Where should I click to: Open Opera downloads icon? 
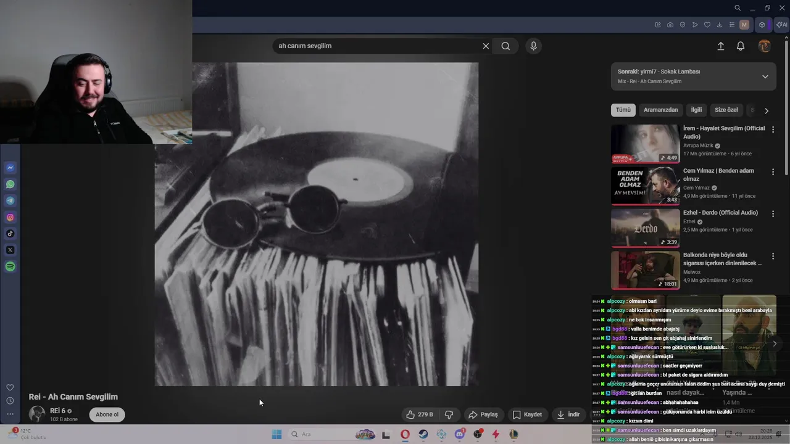(720, 25)
